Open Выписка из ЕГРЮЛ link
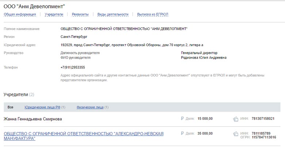 pos(153,14)
